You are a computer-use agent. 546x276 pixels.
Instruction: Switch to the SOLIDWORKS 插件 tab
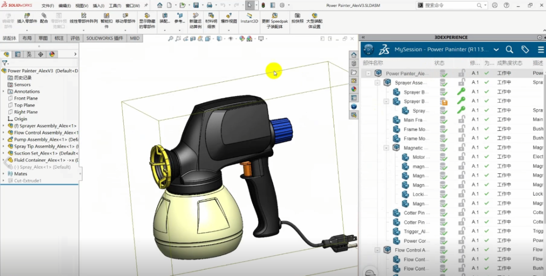(x=105, y=38)
